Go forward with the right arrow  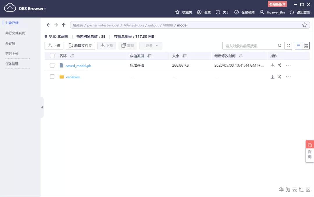click(56, 25)
